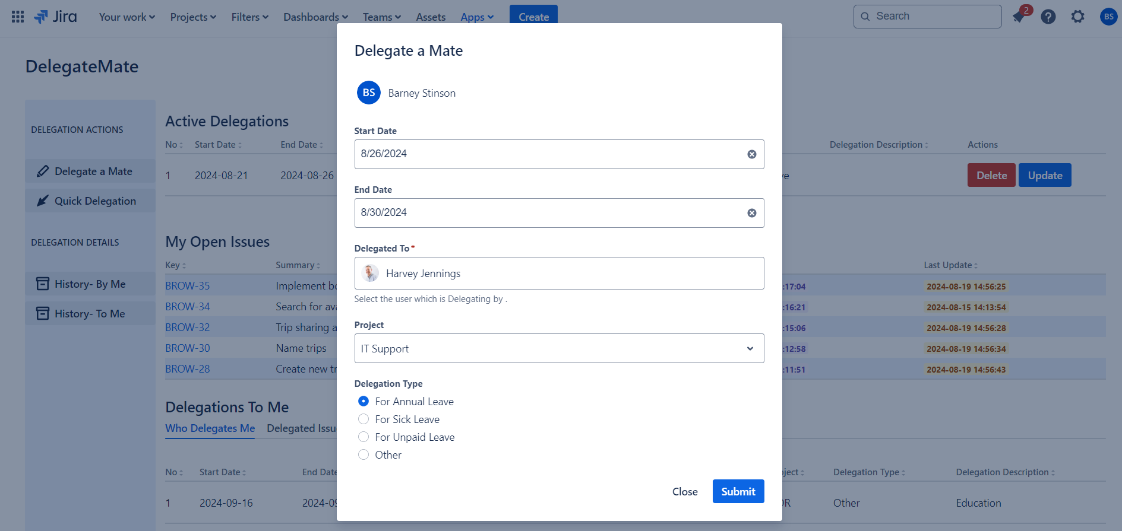Switch to Delegated Issues tab

coord(302,428)
